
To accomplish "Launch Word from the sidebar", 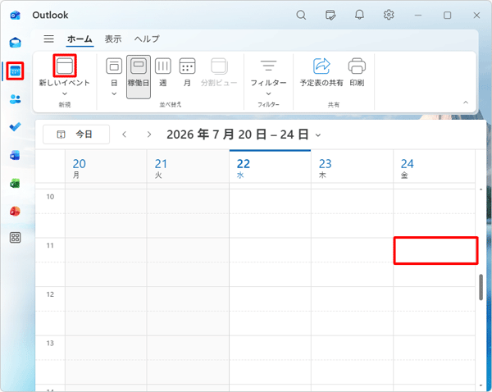I will coord(15,155).
